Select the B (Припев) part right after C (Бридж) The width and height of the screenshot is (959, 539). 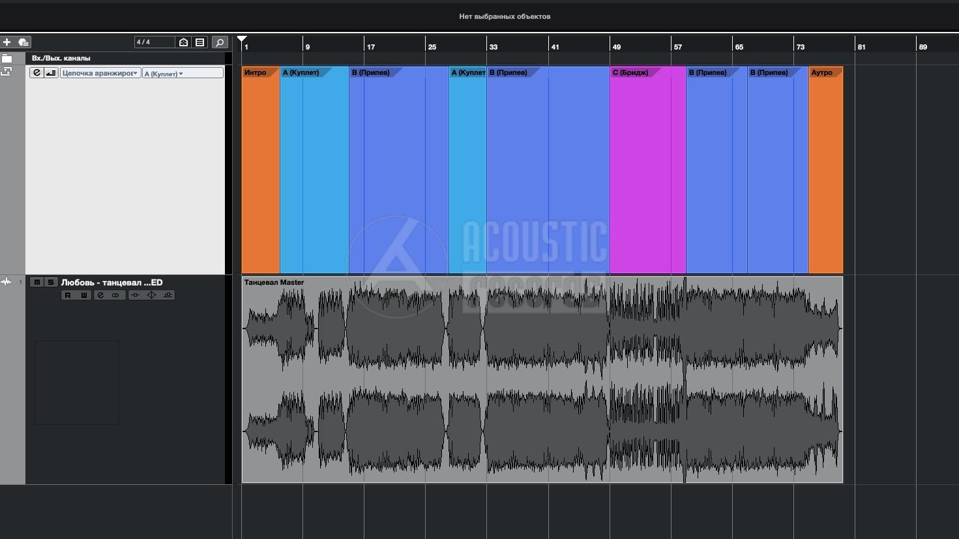point(716,169)
